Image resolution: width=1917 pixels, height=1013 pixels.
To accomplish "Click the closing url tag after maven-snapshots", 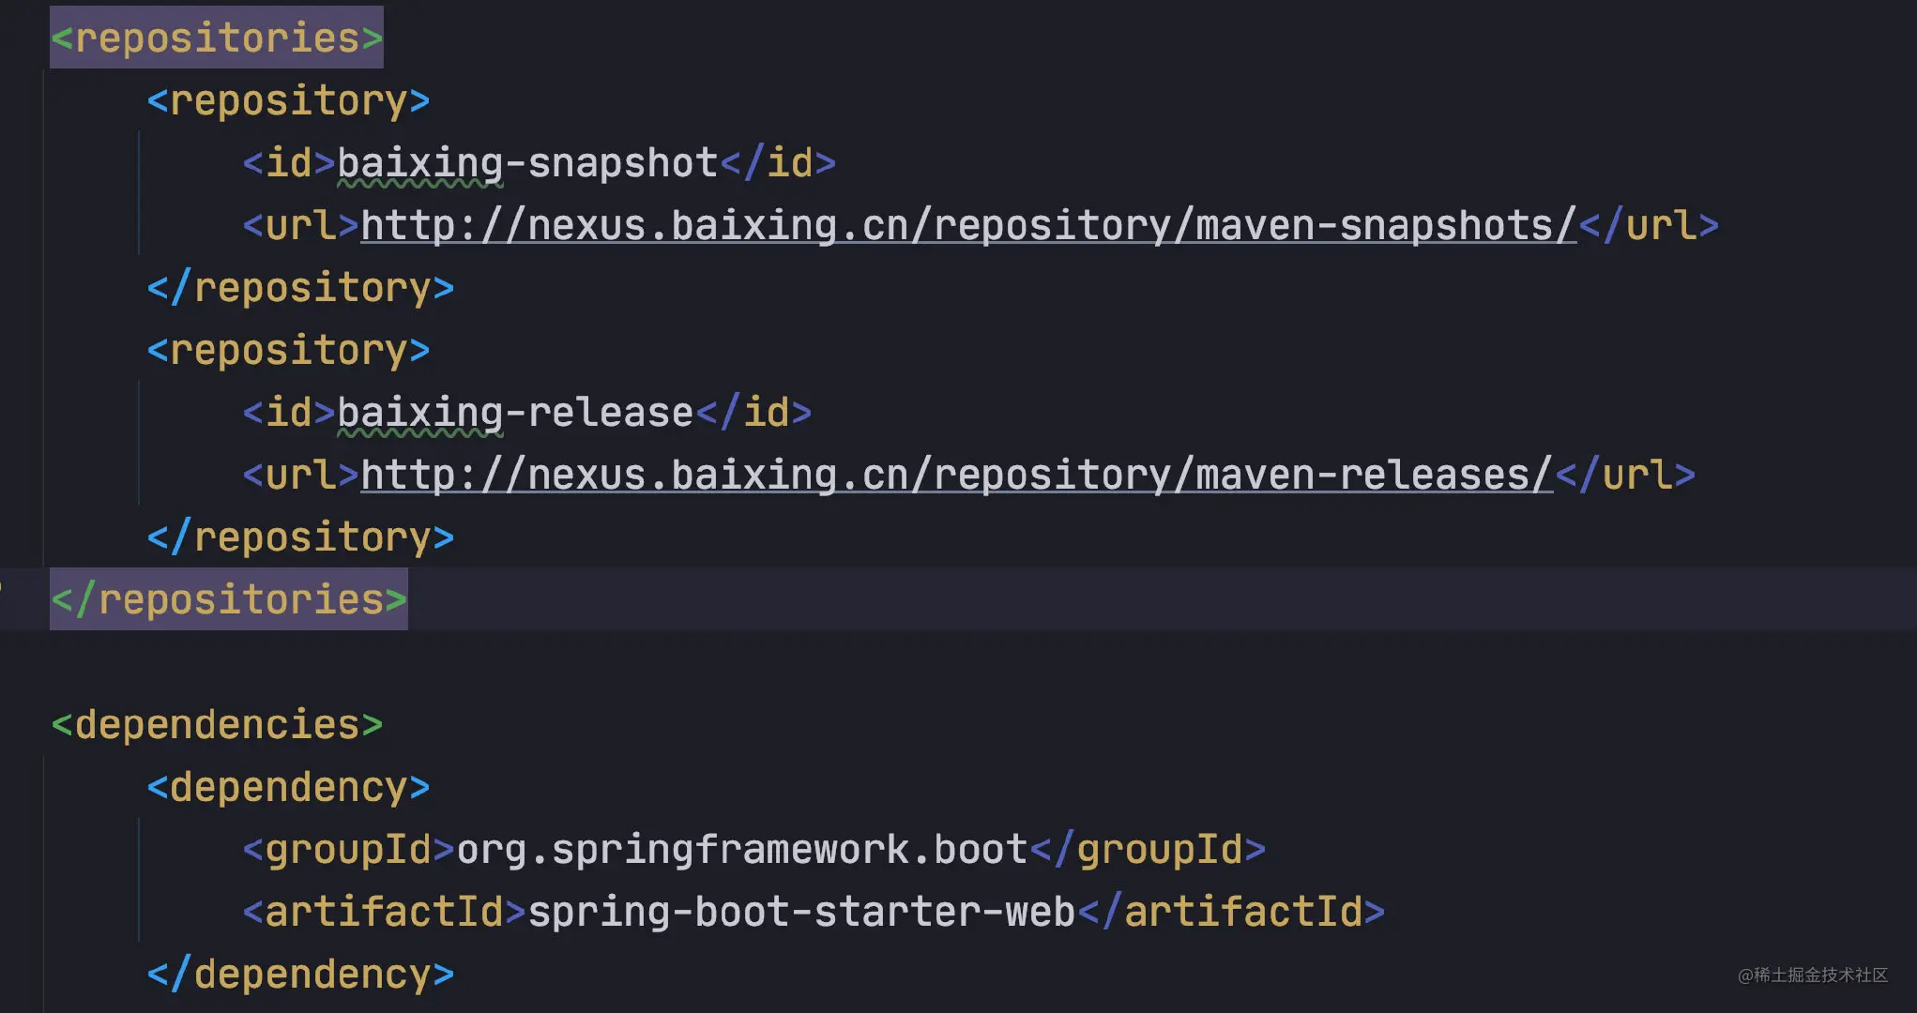I will click(1649, 225).
